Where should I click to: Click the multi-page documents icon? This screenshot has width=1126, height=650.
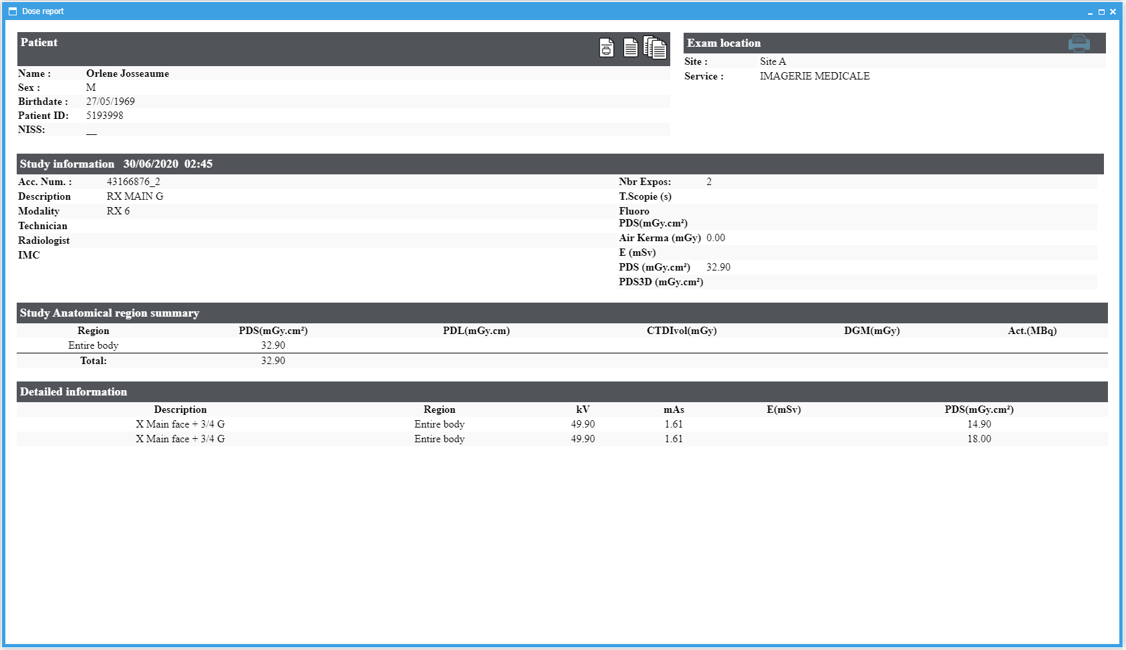pyautogui.click(x=655, y=47)
